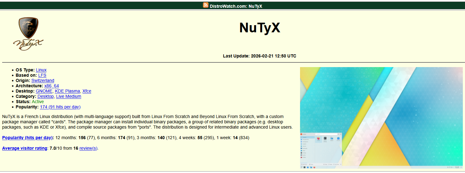This screenshot has height=173, width=465.
Task: Click the orange RSS feed icon
Action: 206,5
